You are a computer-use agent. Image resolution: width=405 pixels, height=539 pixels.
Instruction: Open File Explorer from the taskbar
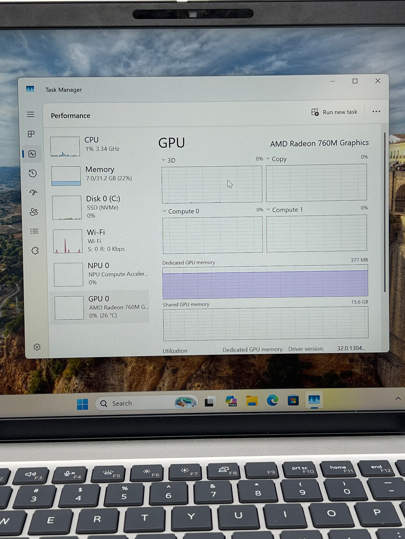click(252, 401)
